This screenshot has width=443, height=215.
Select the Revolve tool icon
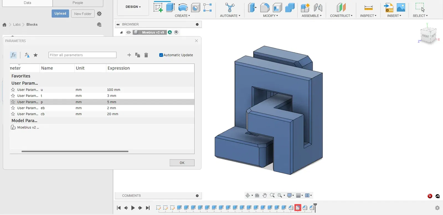tap(183, 7)
